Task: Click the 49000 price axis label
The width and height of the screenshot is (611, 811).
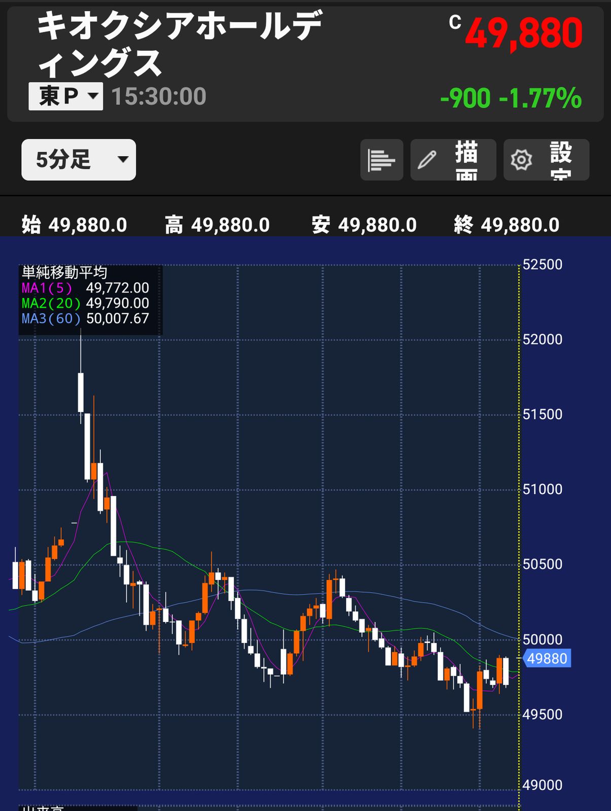Action: coord(543,785)
